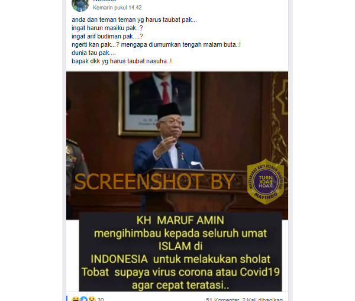The image size is (355, 301).
Task: Click the Turn Back Hoax MAFINDO badge
Action: (265, 182)
